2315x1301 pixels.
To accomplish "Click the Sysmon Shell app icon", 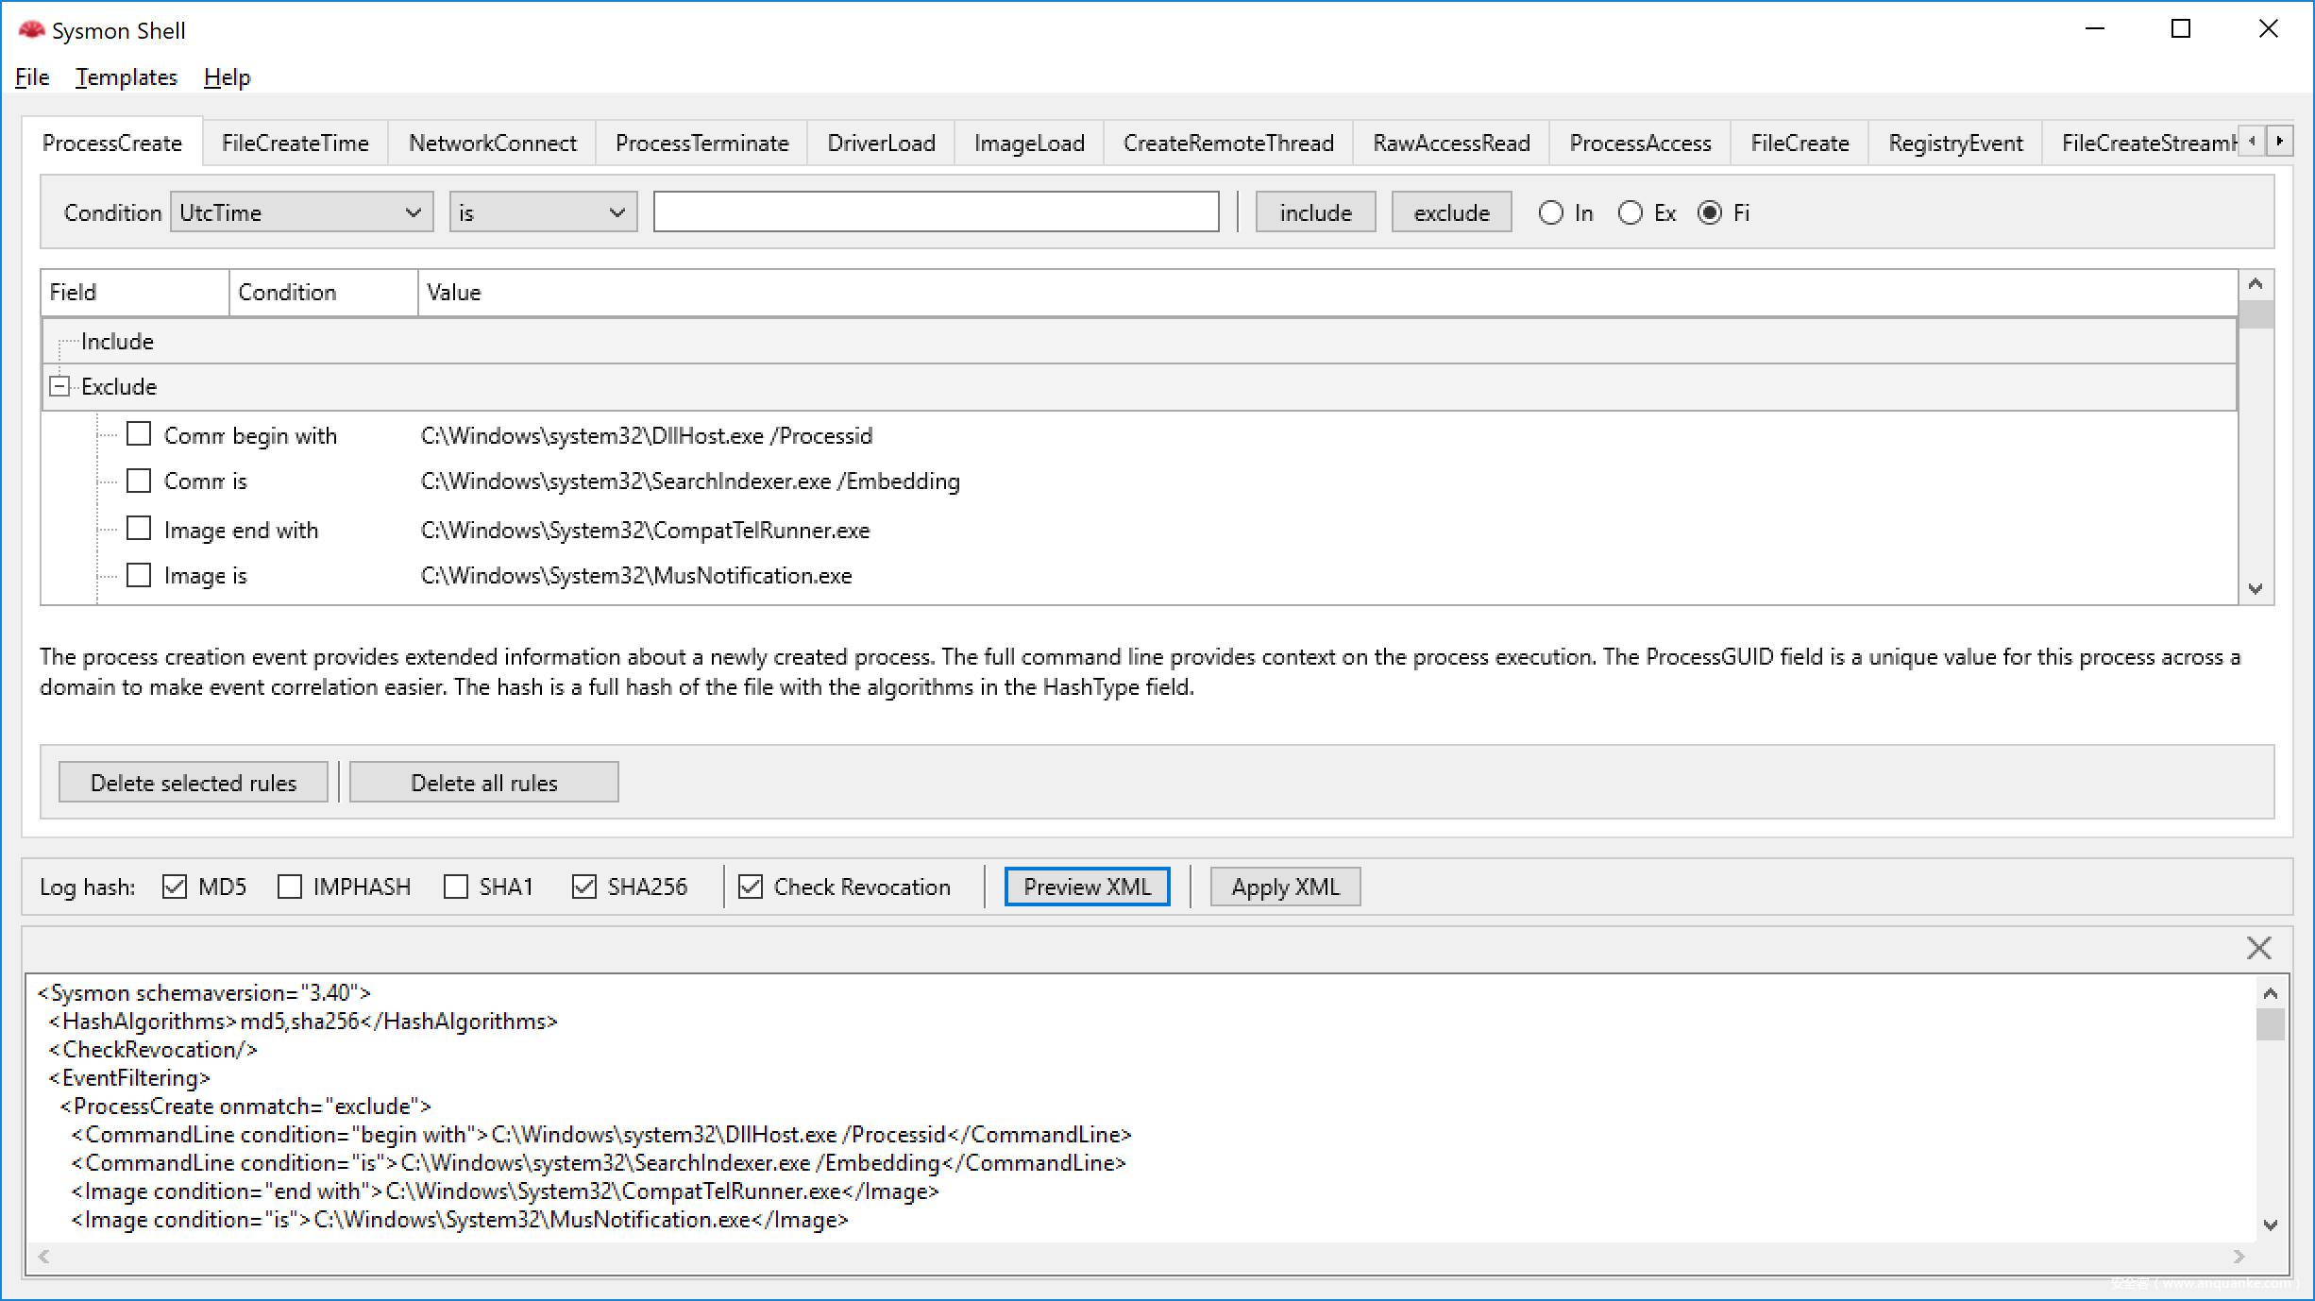I will click(31, 30).
